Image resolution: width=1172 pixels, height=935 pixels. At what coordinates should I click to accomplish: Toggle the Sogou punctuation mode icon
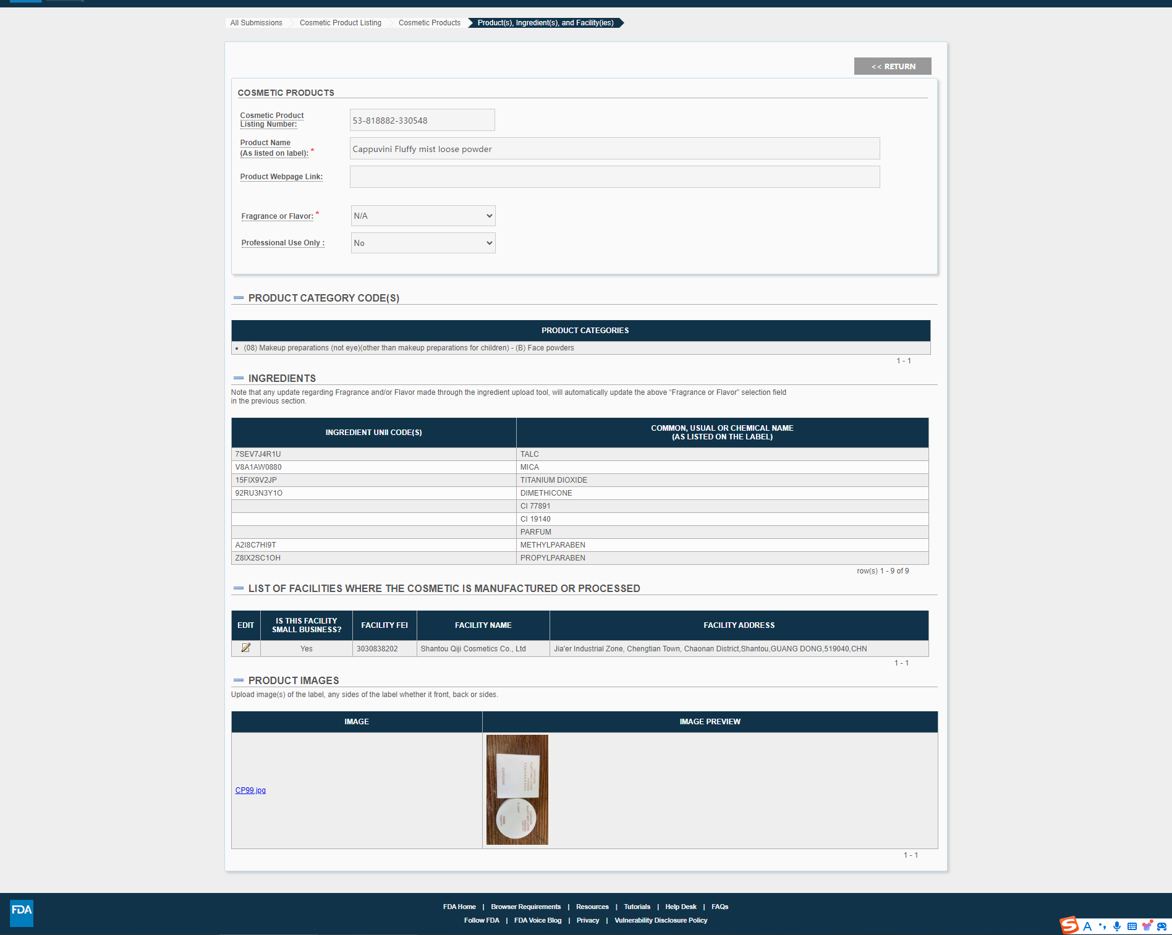tap(1102, 926)
